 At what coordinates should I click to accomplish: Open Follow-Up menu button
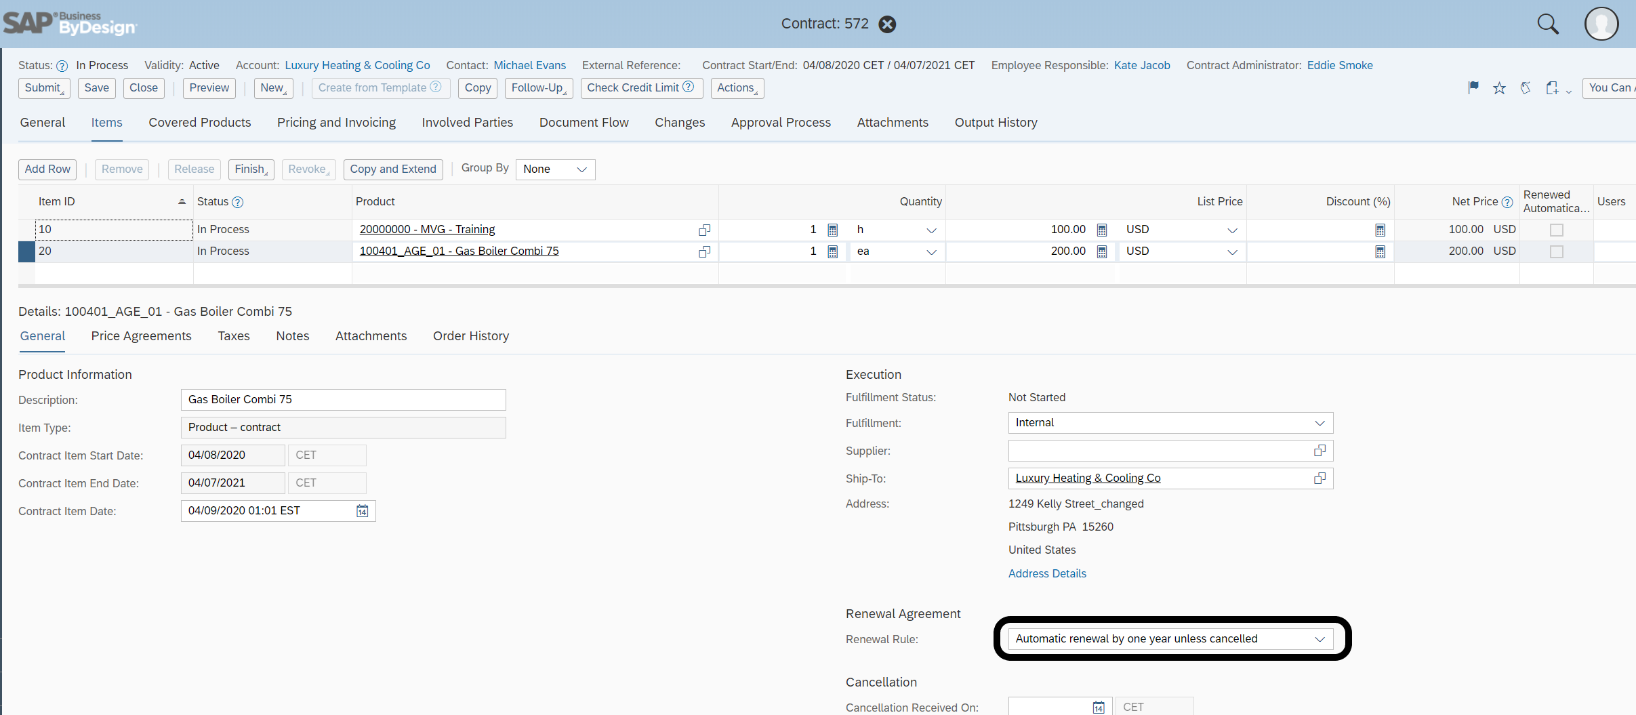[x=539, y=88]
